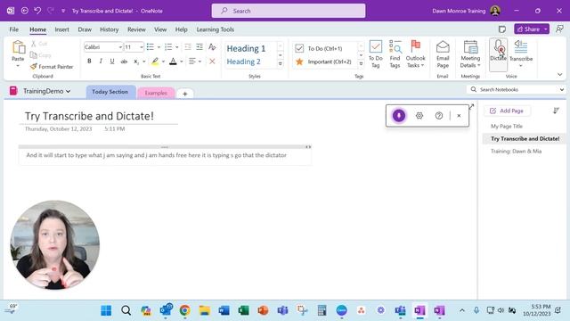Click the Back arrow in title bar

coord(25,11)
